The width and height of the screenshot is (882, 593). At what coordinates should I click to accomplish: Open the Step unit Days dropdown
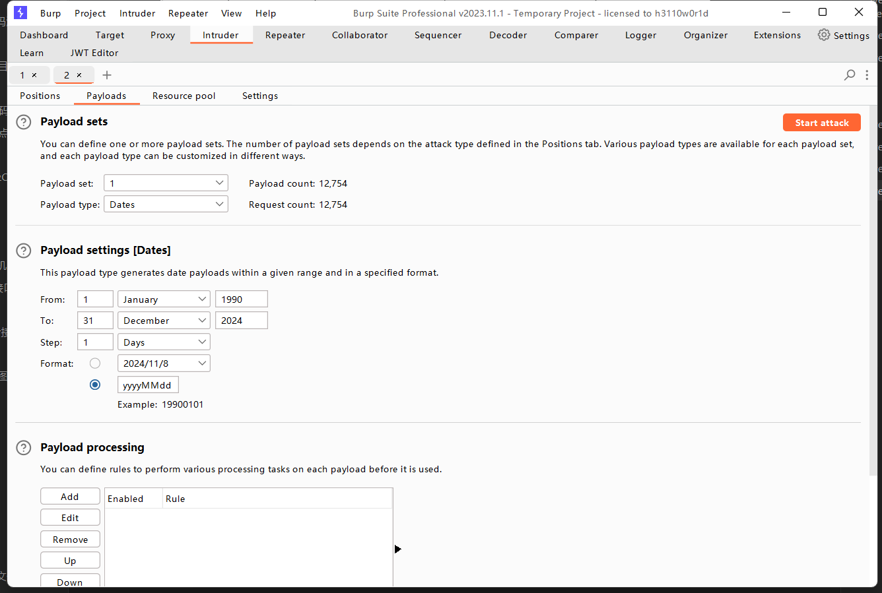[164, 342]
